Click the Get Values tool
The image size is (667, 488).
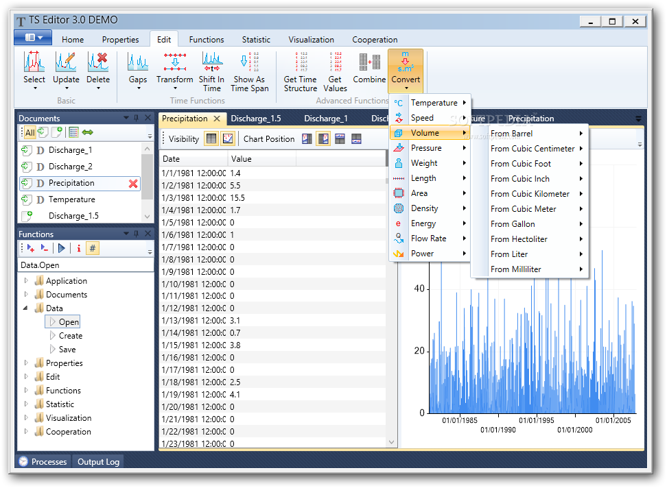point(335,72)
